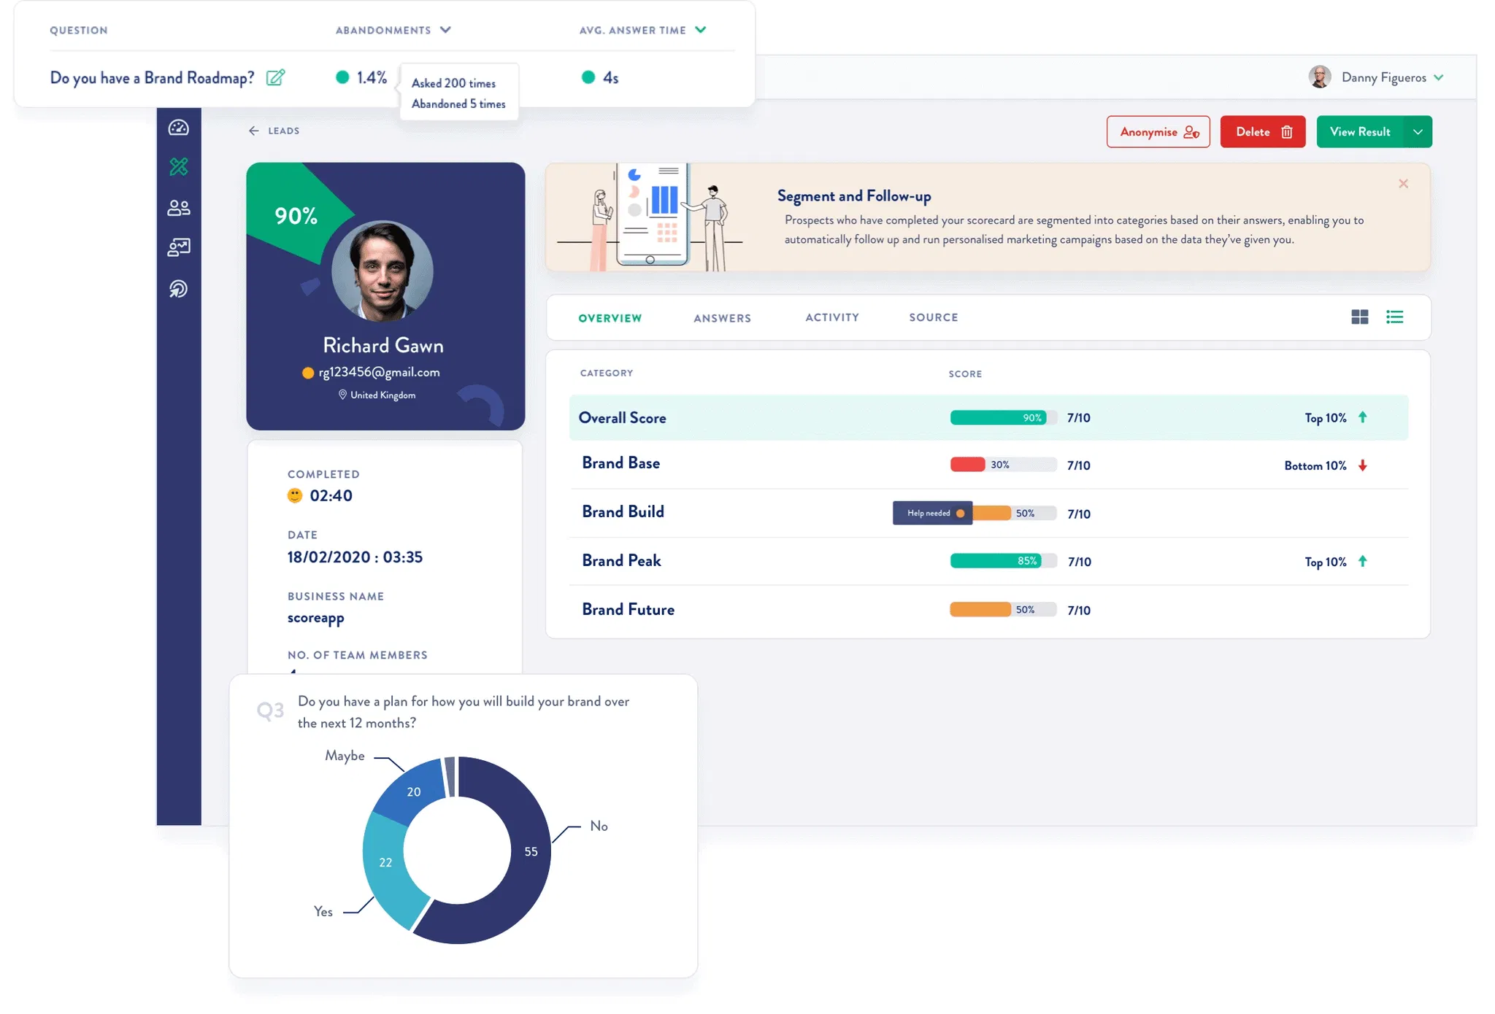Open the people/leads icon in sidebar

pos(179,208)
